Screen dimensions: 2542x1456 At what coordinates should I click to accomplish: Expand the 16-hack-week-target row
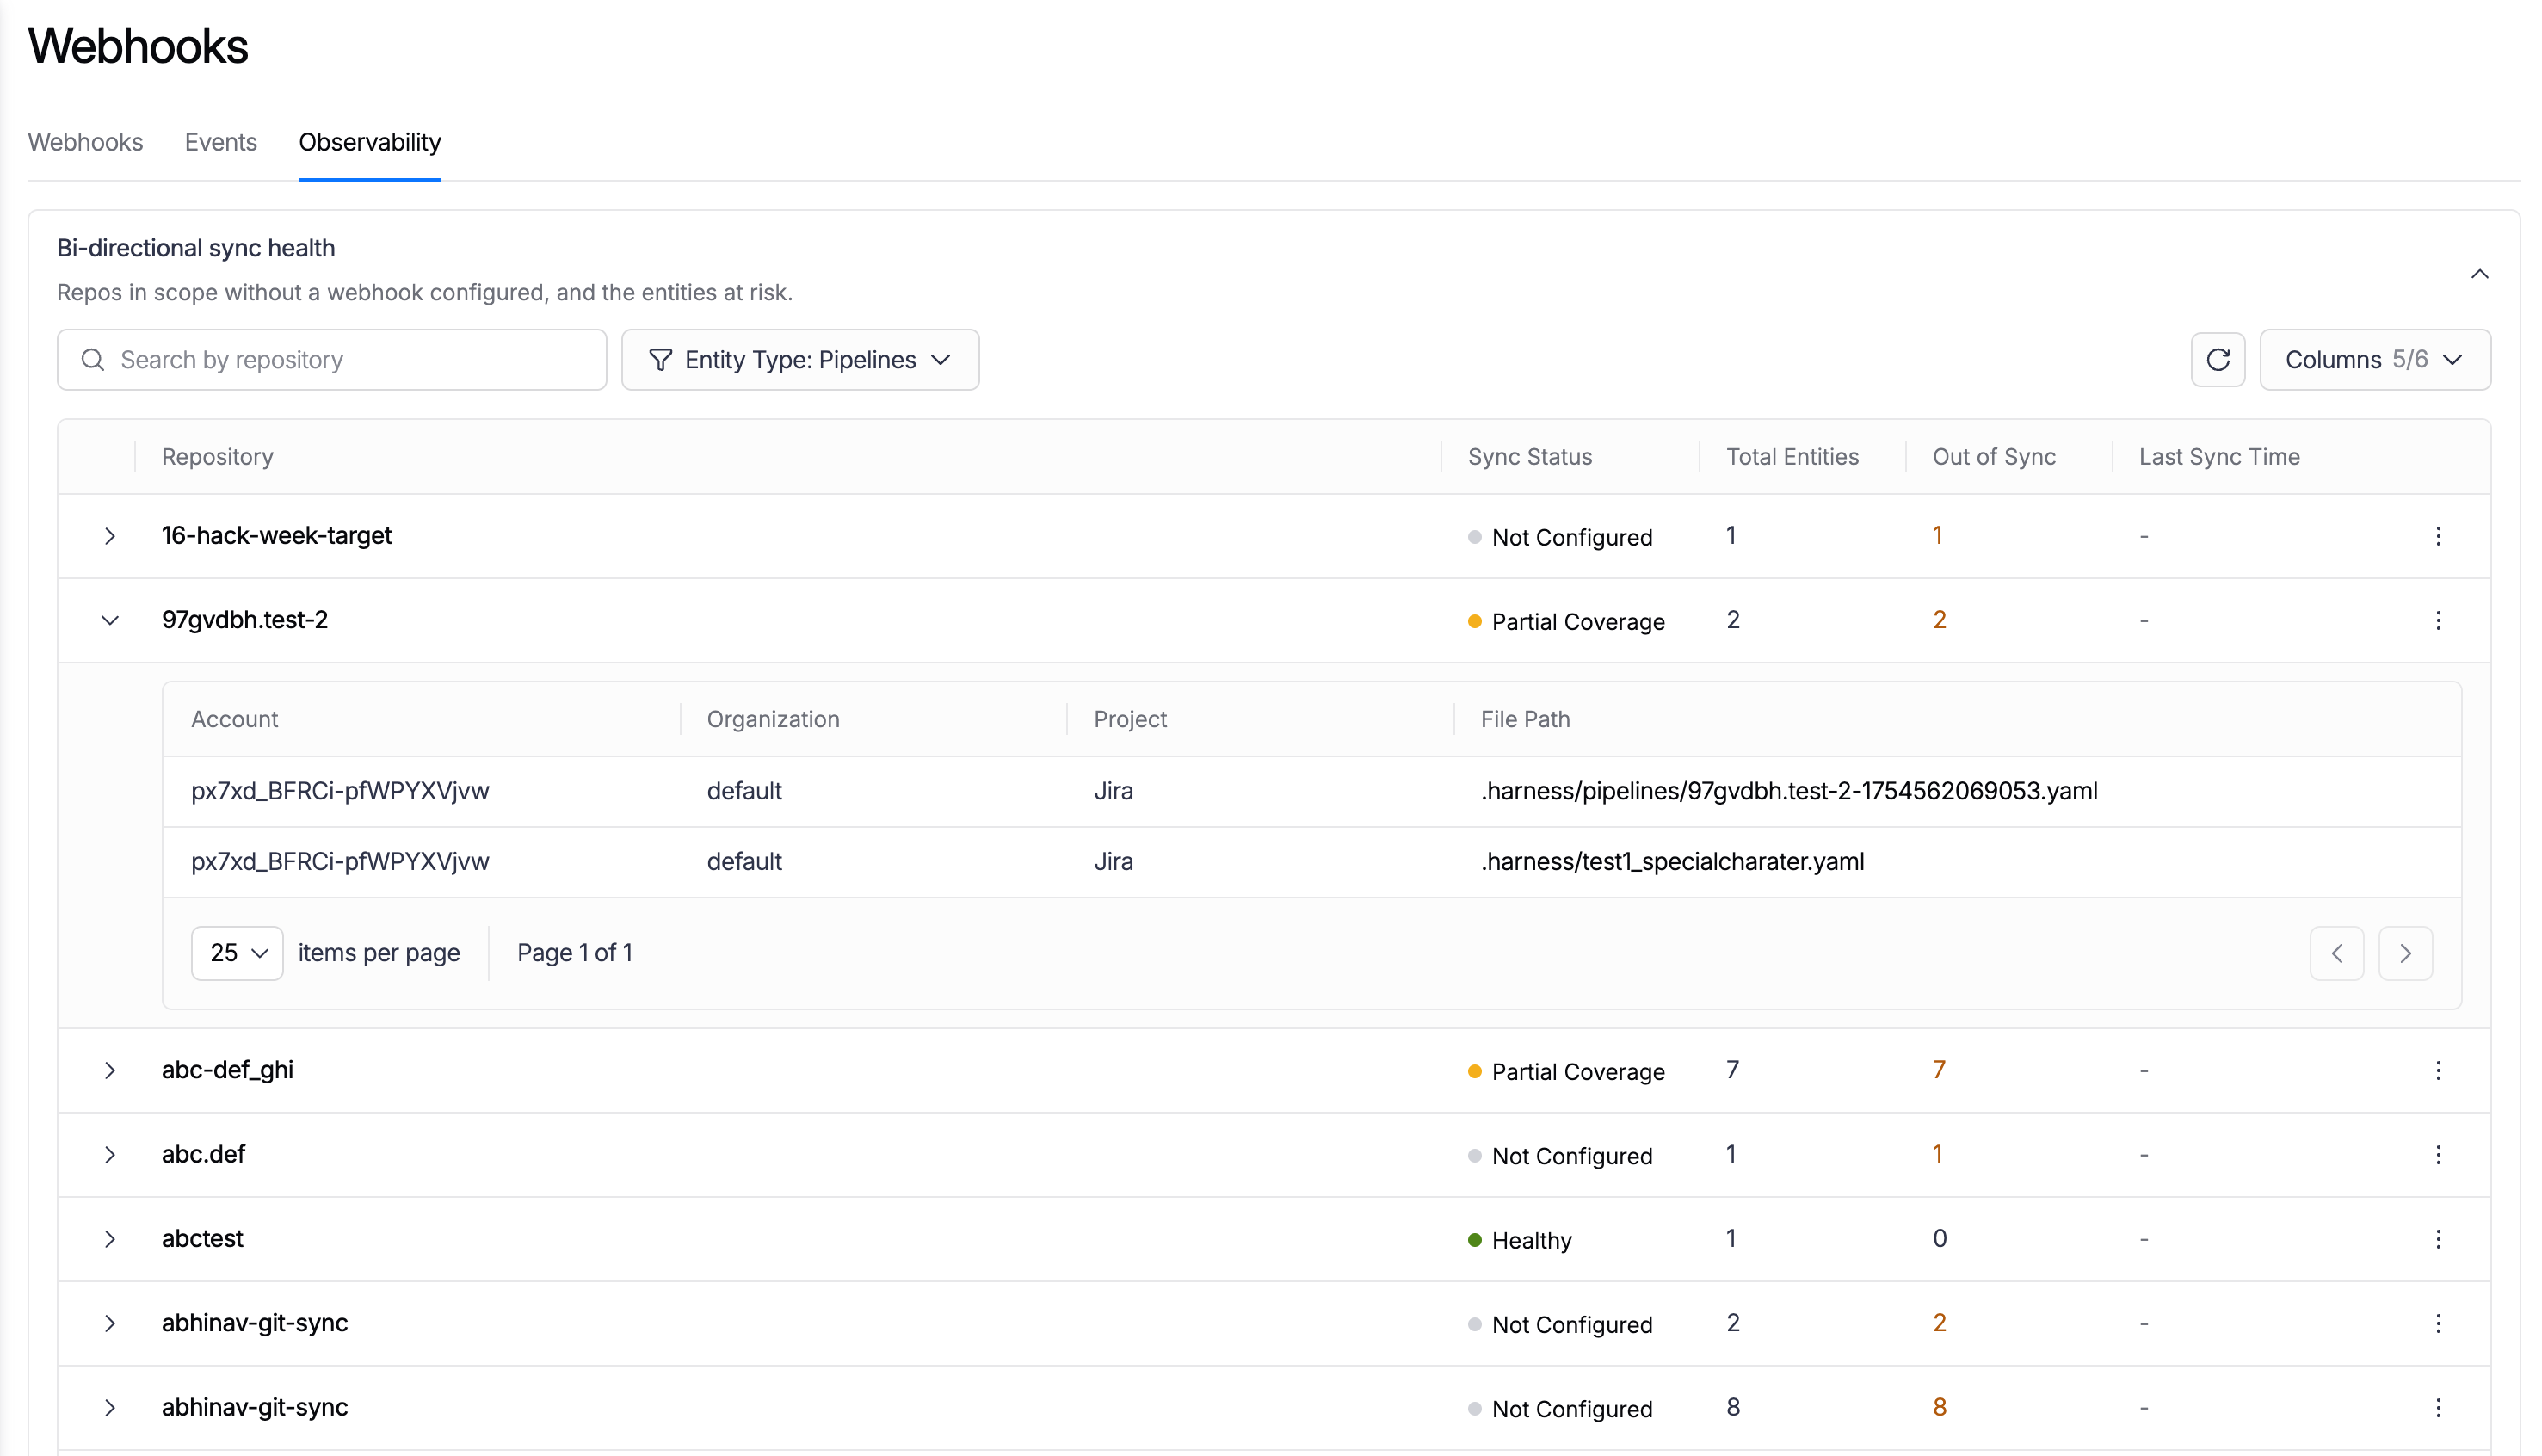[110, 536]
